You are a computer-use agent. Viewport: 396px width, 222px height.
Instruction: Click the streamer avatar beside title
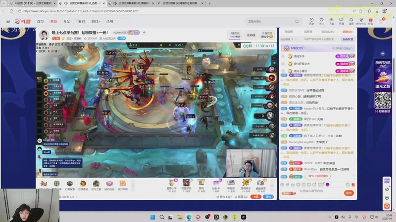tap(44, 35)
